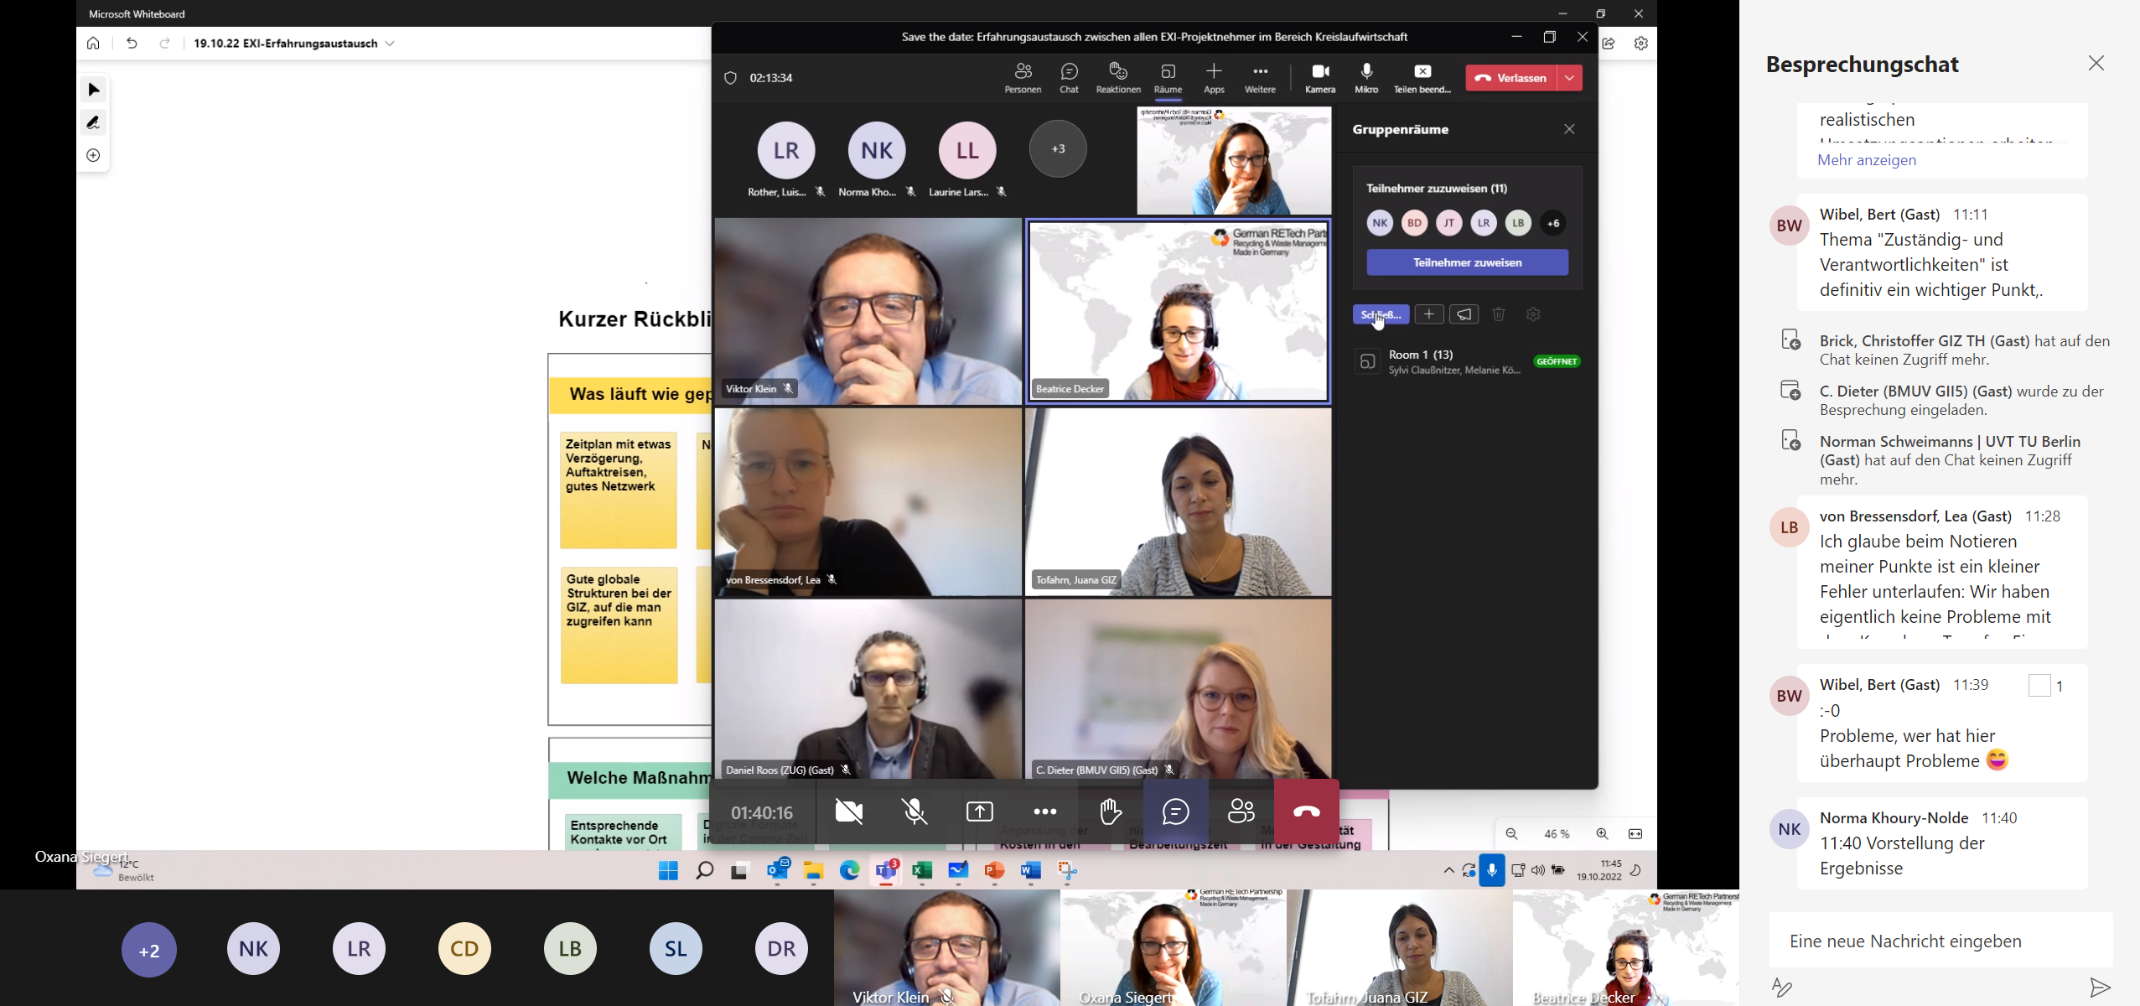2140x1006 pixels.
Task: Open more options in floating call bar
Action: click(1044, 812)
